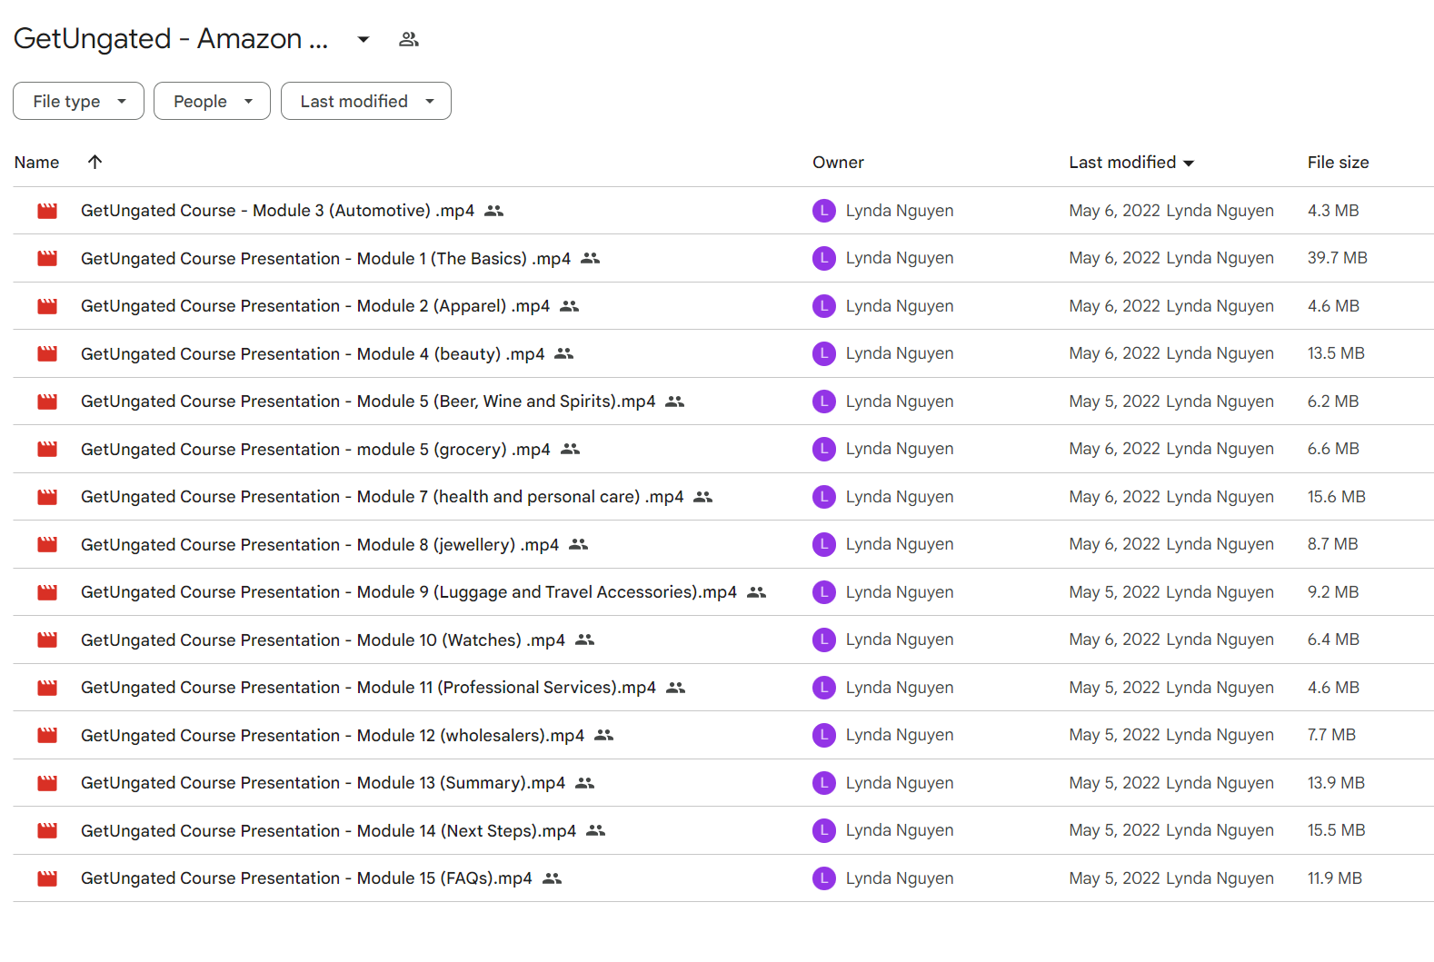Click shared icon next to Module 1 (The Basics)
This screenshot has height=962, width=1434.
pyautogui.click(x=590, y=258)
